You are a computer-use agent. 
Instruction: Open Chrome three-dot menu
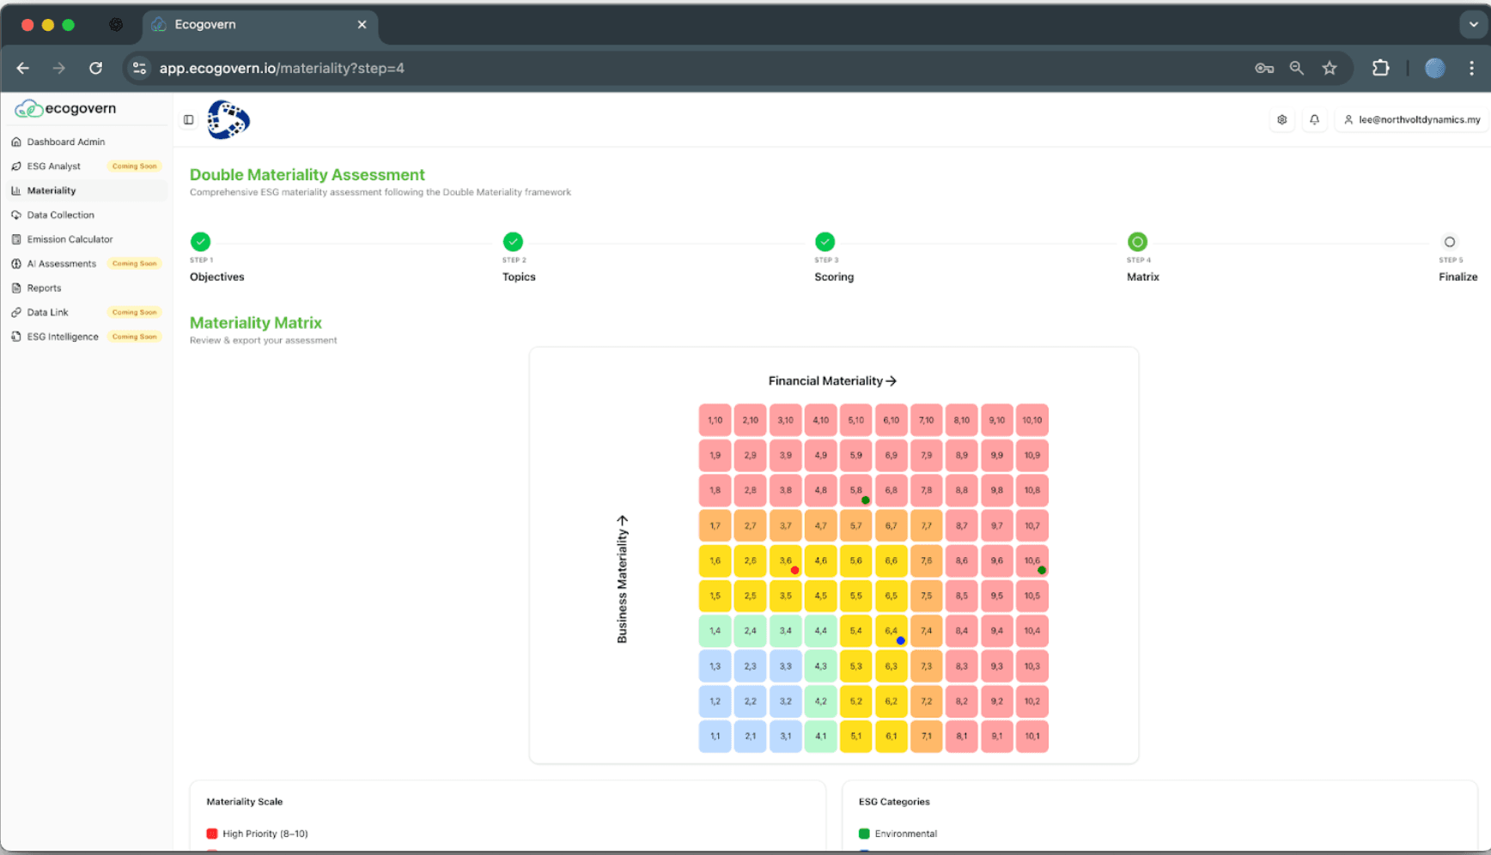coord(1471,69)
